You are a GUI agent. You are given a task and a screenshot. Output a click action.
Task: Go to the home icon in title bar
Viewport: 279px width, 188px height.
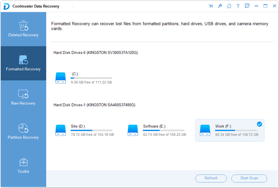pos(229,6)
